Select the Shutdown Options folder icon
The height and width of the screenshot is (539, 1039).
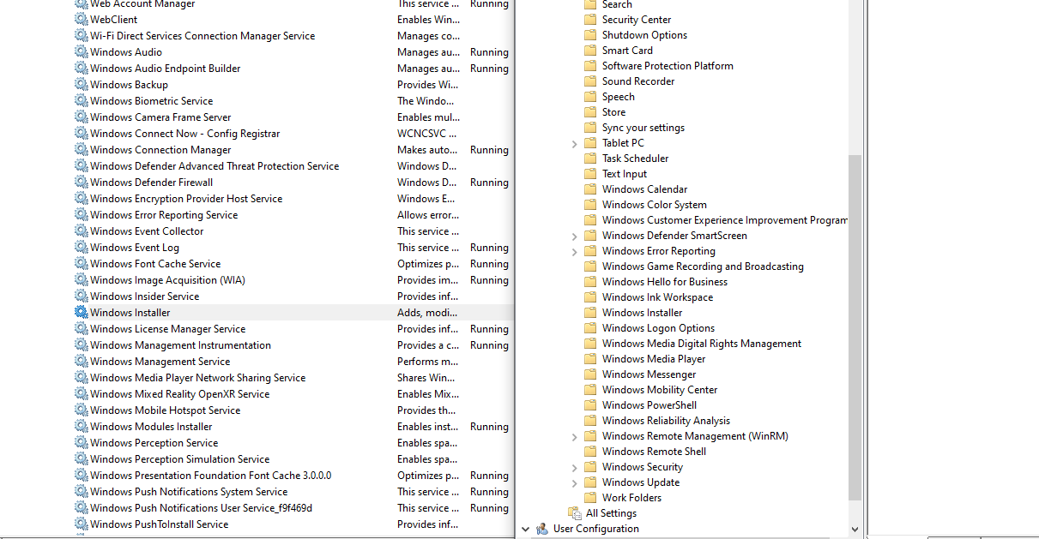tap(590, 35)
